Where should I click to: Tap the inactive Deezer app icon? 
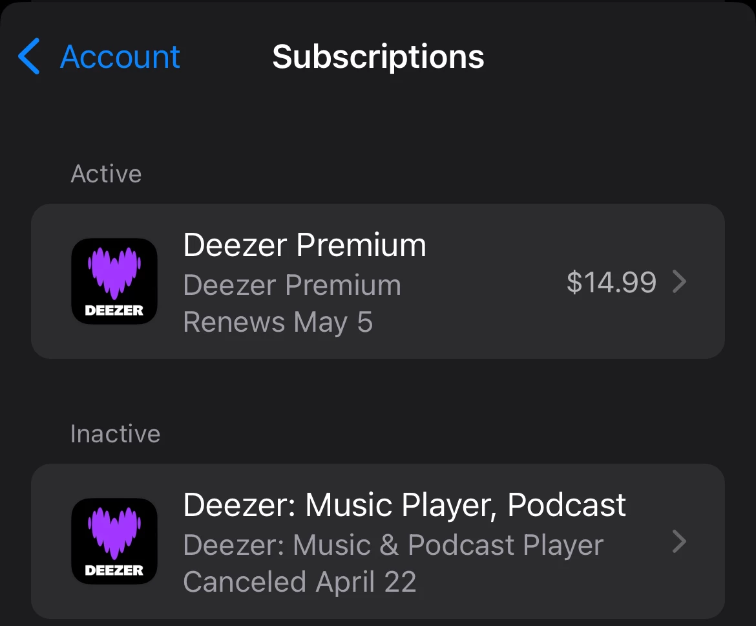[x=114, y=541]
